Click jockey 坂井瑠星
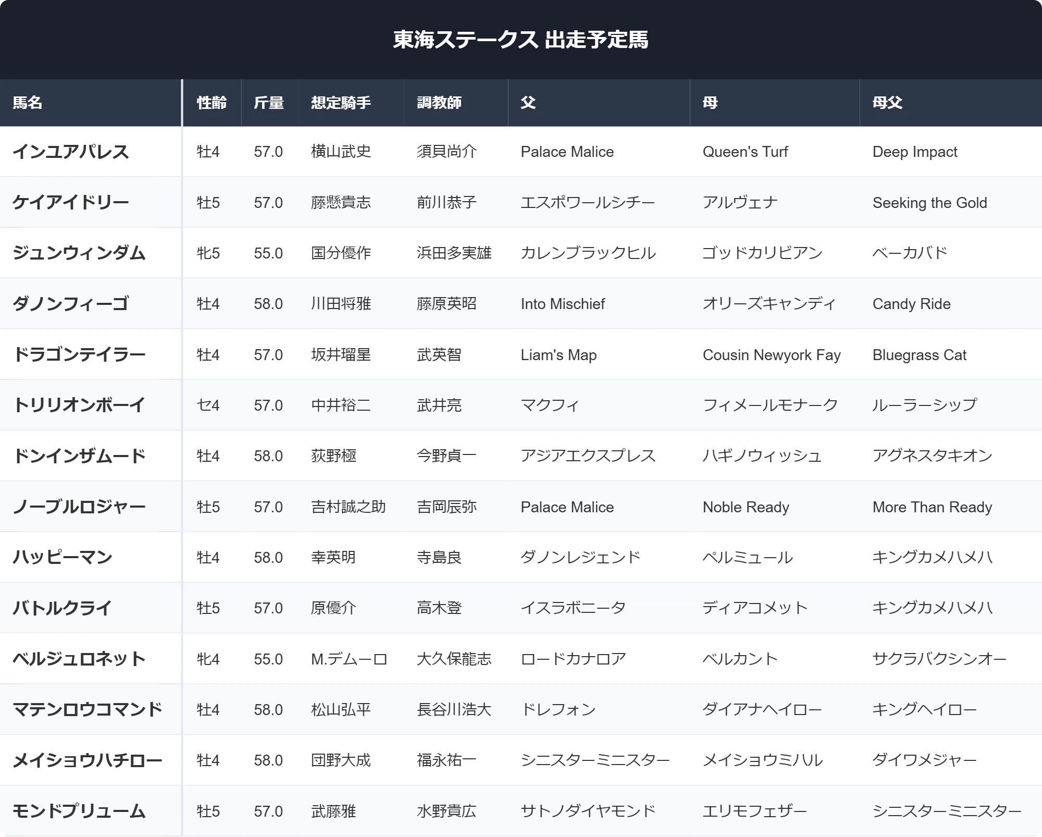The height and width of the screenshot is (837, 1042). 341,354
